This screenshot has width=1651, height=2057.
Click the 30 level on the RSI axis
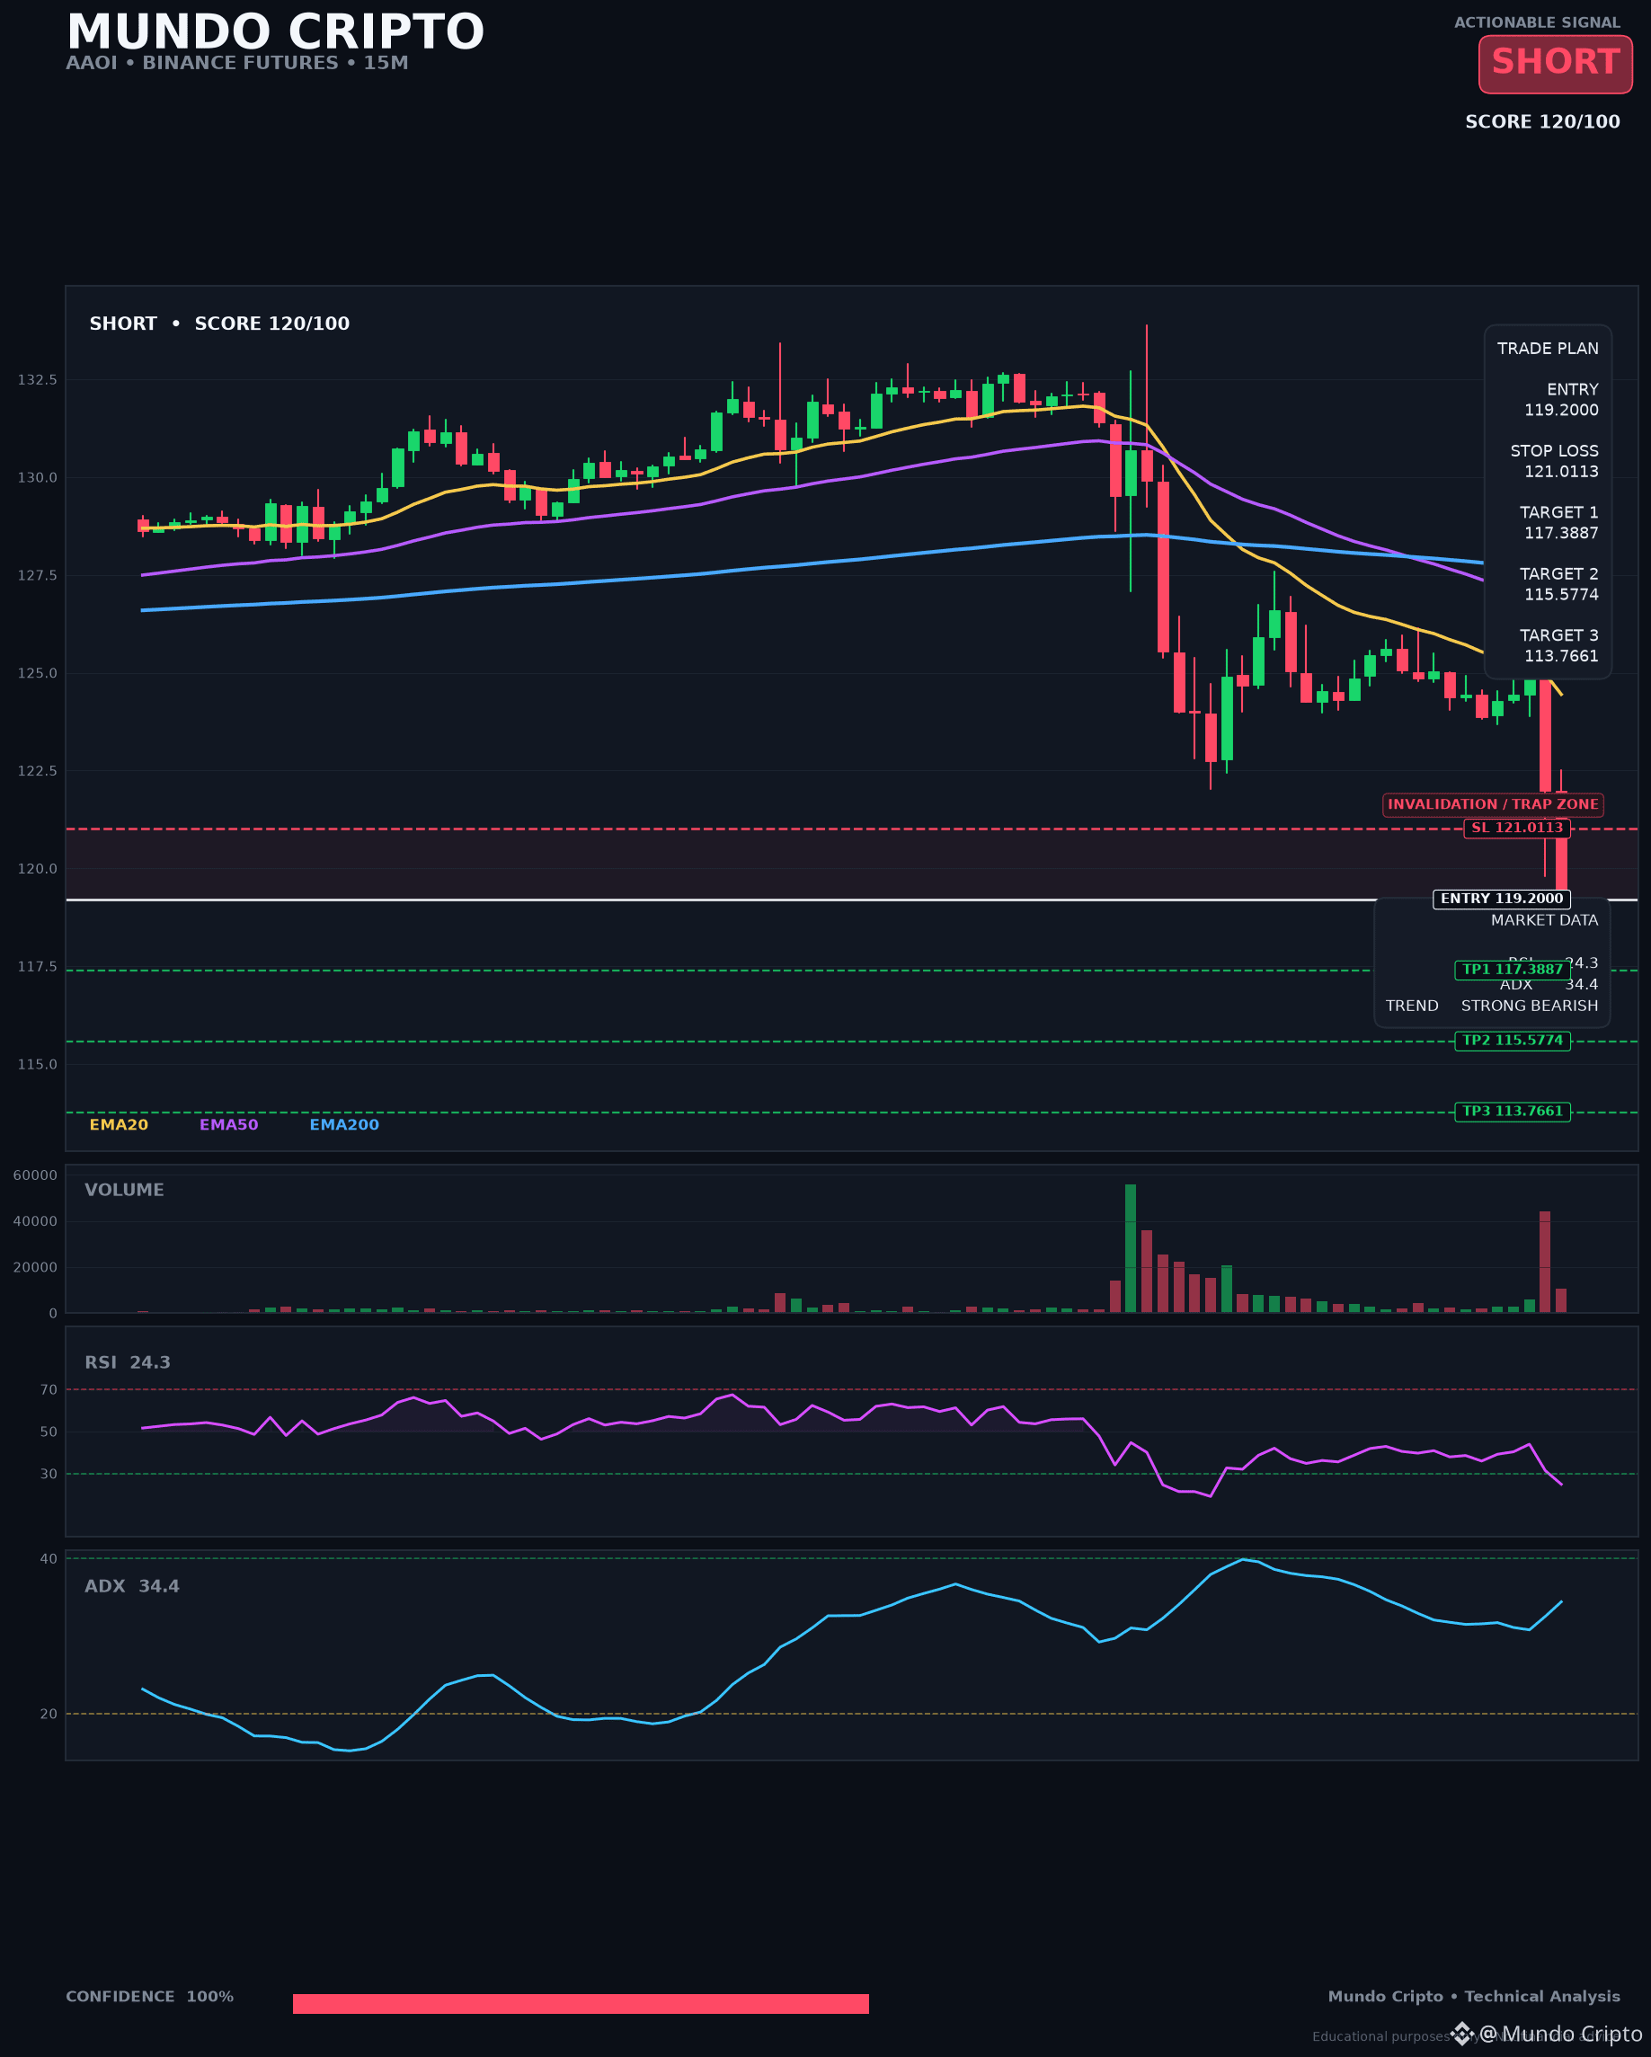(x=49, y=1474)
